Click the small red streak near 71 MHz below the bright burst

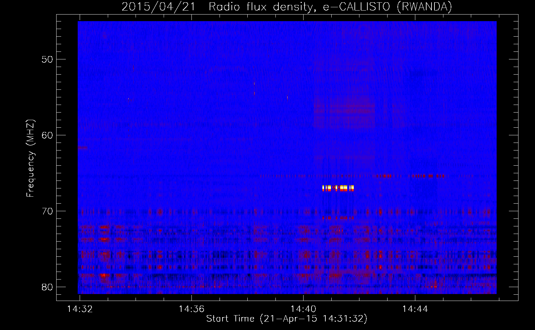[338, 218]
